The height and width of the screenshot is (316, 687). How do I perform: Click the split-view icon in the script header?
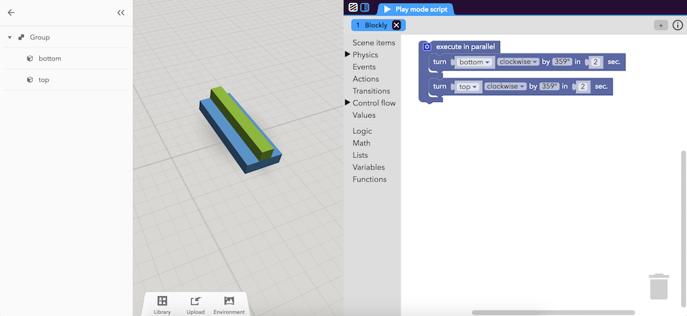[365, 7]
